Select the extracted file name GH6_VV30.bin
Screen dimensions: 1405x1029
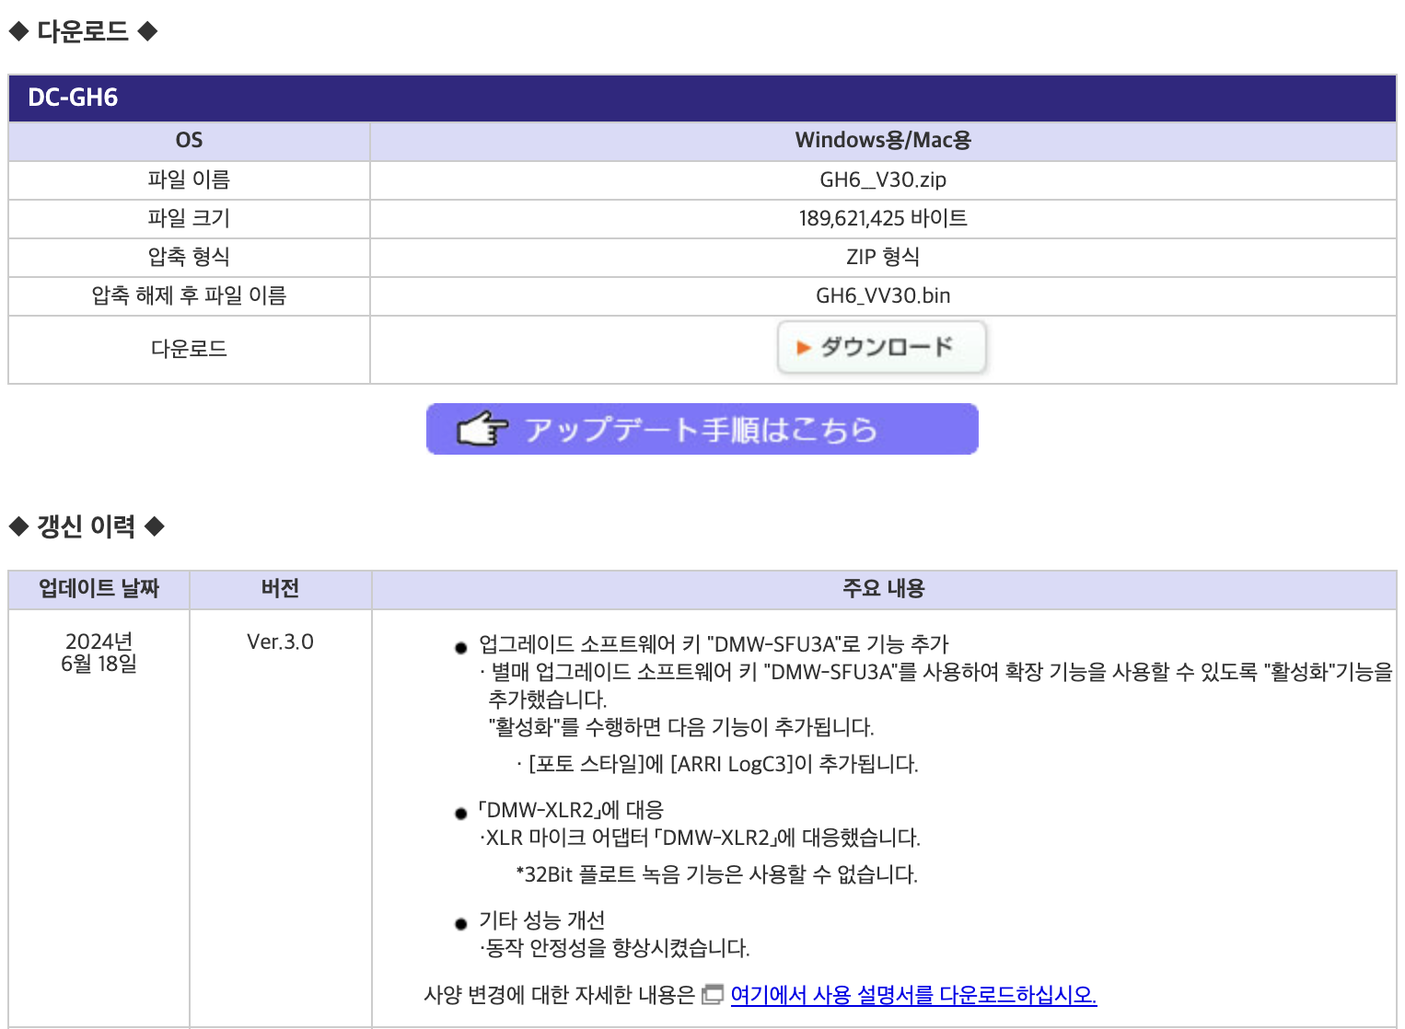click(883, 296)
